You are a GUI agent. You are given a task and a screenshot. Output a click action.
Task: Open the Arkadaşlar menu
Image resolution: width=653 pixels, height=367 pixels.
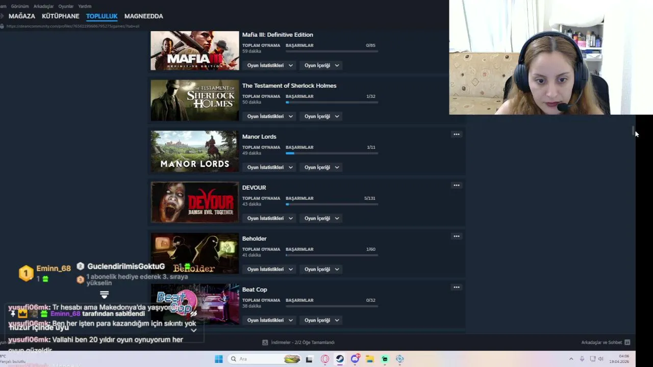[x=43, y=6]
